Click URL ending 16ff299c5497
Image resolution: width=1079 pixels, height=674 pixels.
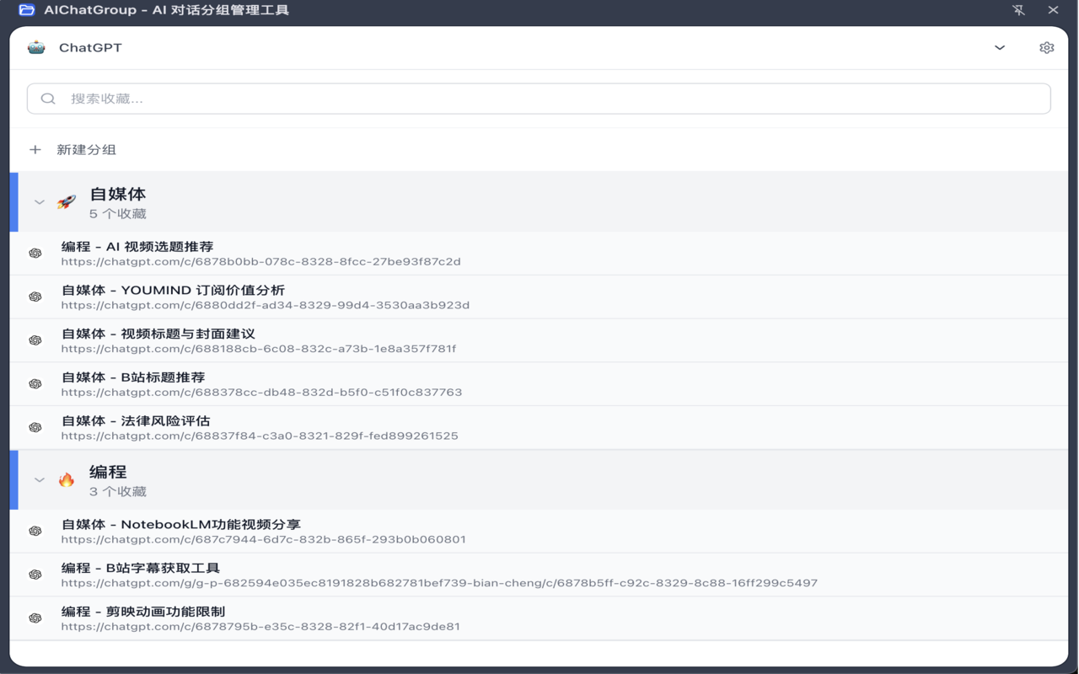pyautogui.click(x=439, y=583)
